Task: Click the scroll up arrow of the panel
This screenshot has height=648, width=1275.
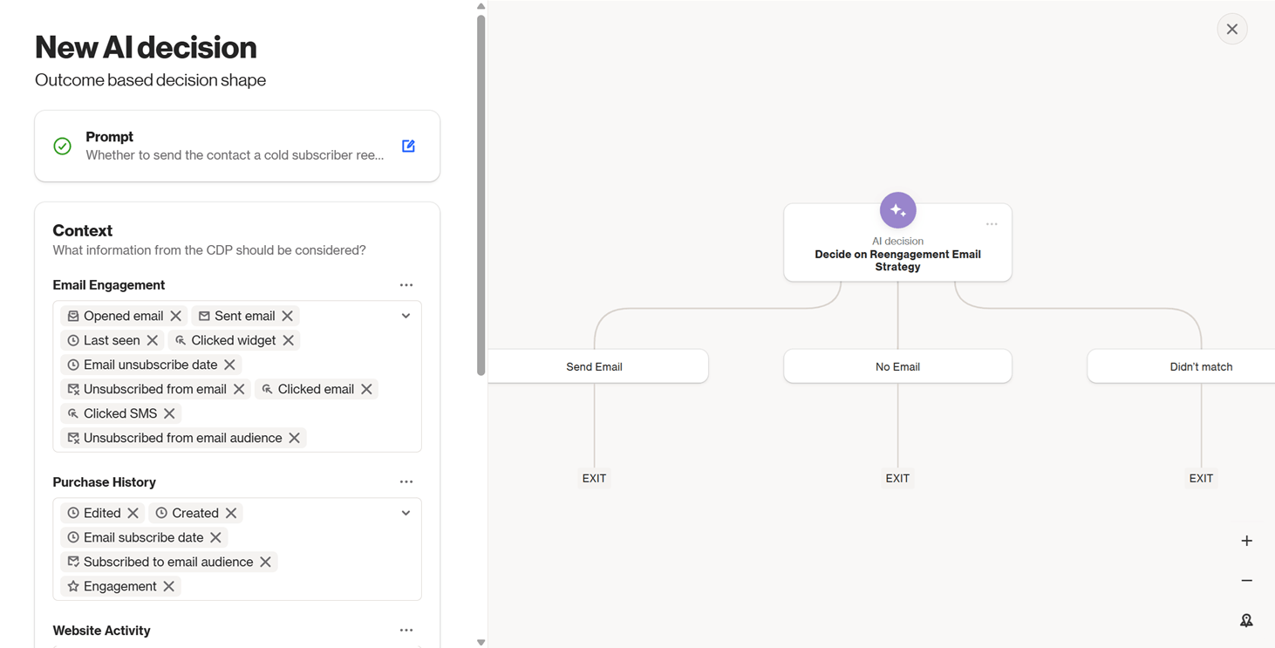Action: 481,6
